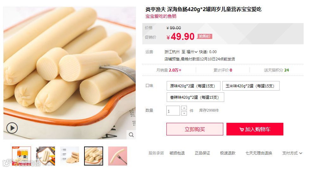Select 玉米味420g*2罐 flavor option
This screenshot has width=309, height=169.
point(251,86)
